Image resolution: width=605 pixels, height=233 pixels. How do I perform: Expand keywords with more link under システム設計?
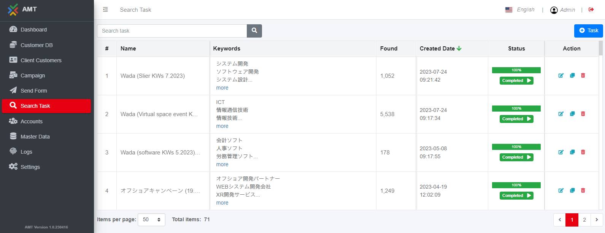click(222, 88)
